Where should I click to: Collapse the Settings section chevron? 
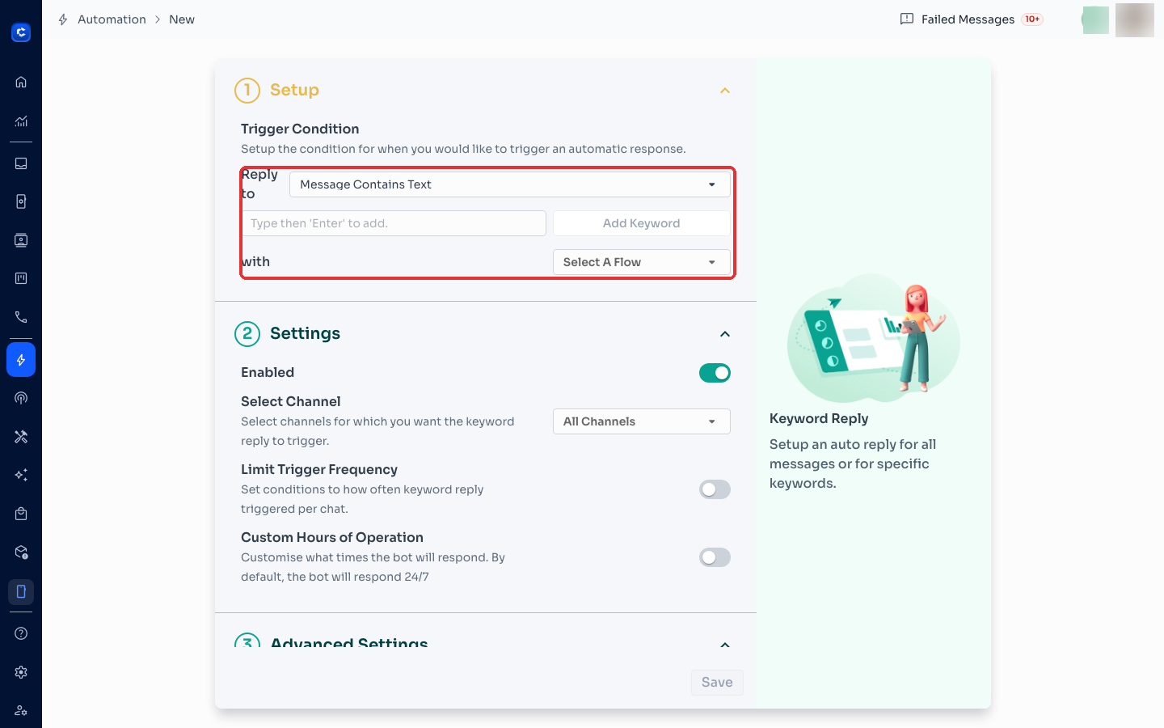pyautogui.click(x=725, y=334)
